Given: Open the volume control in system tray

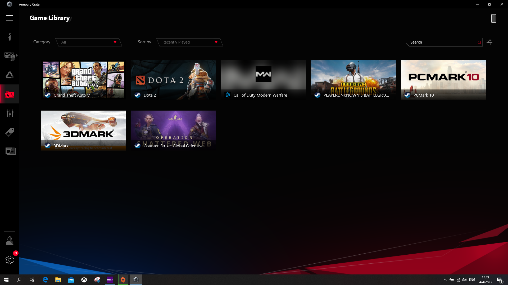Looking at the screenshot, I should pyautogui.click(x=464, y=280).
